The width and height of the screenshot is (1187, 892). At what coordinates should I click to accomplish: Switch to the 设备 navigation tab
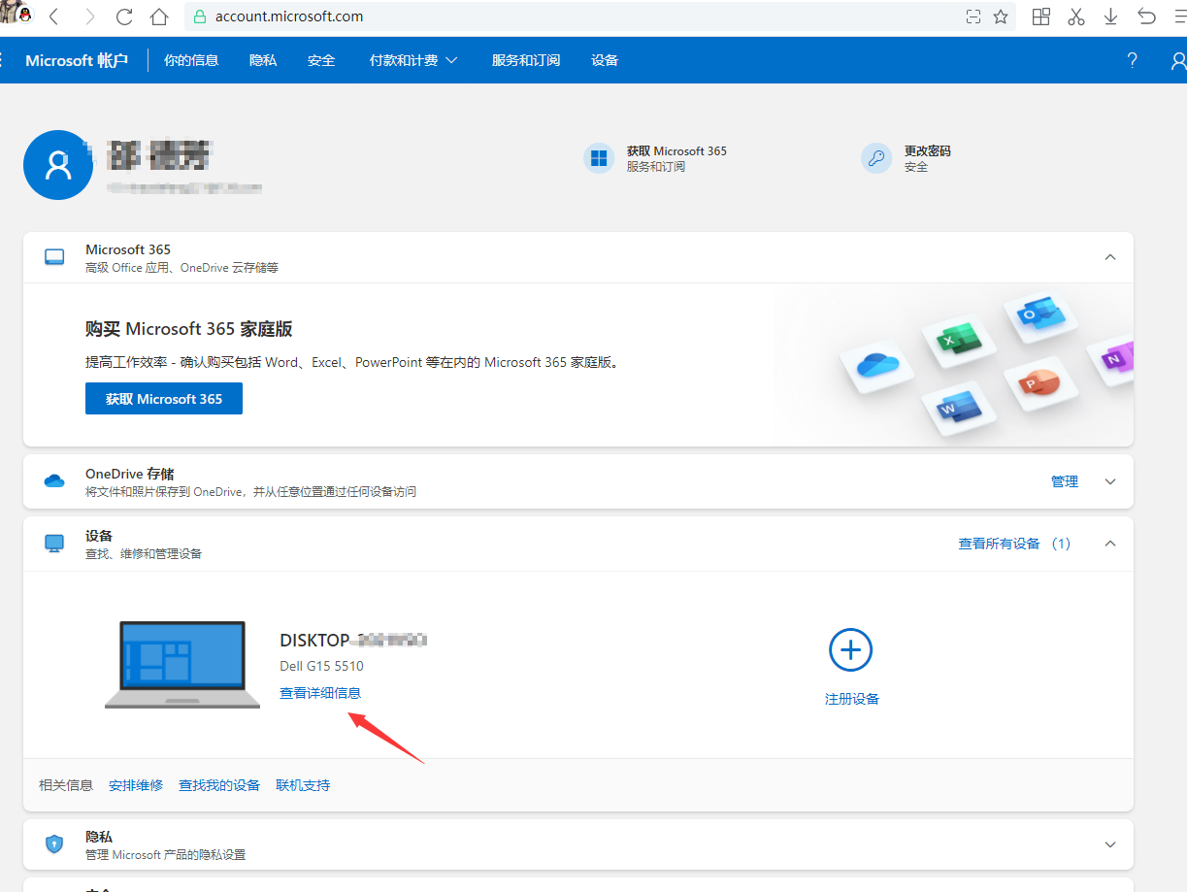(x=605, y=60)
